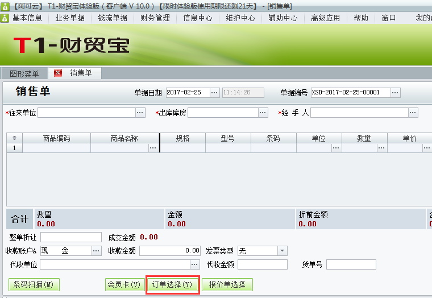Browse 代收单位 with its ellipsis button
Screen dimensions: 432x298
[194, 264]
